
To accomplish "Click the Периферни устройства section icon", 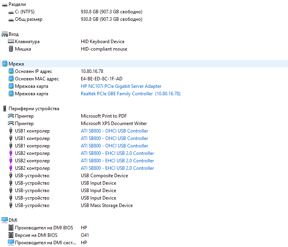I will tap(5, 109).
